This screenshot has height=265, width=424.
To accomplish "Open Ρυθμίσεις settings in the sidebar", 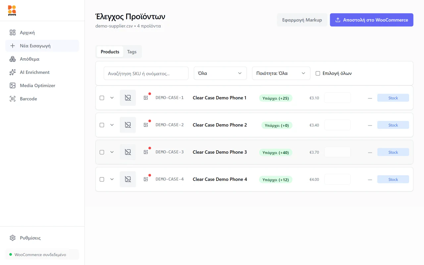I will tap(42, 238).
